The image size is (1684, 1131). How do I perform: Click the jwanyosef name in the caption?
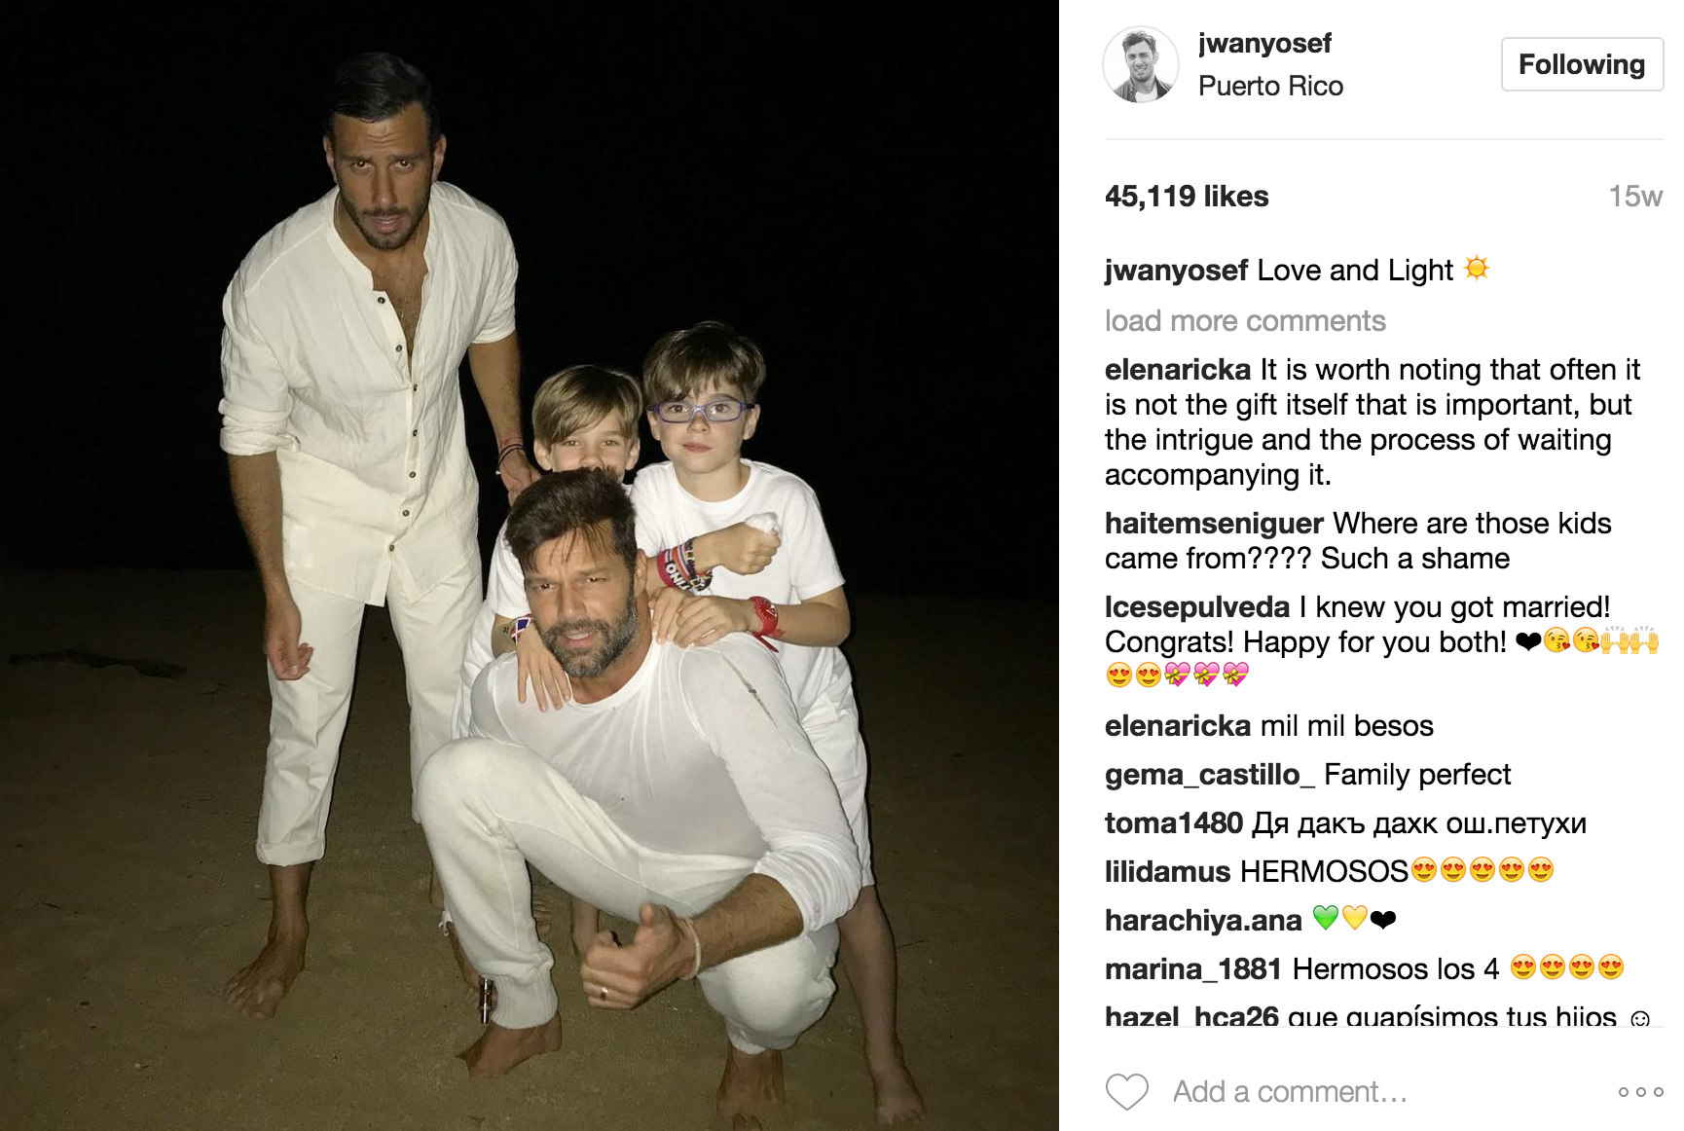click(1177, 271)
